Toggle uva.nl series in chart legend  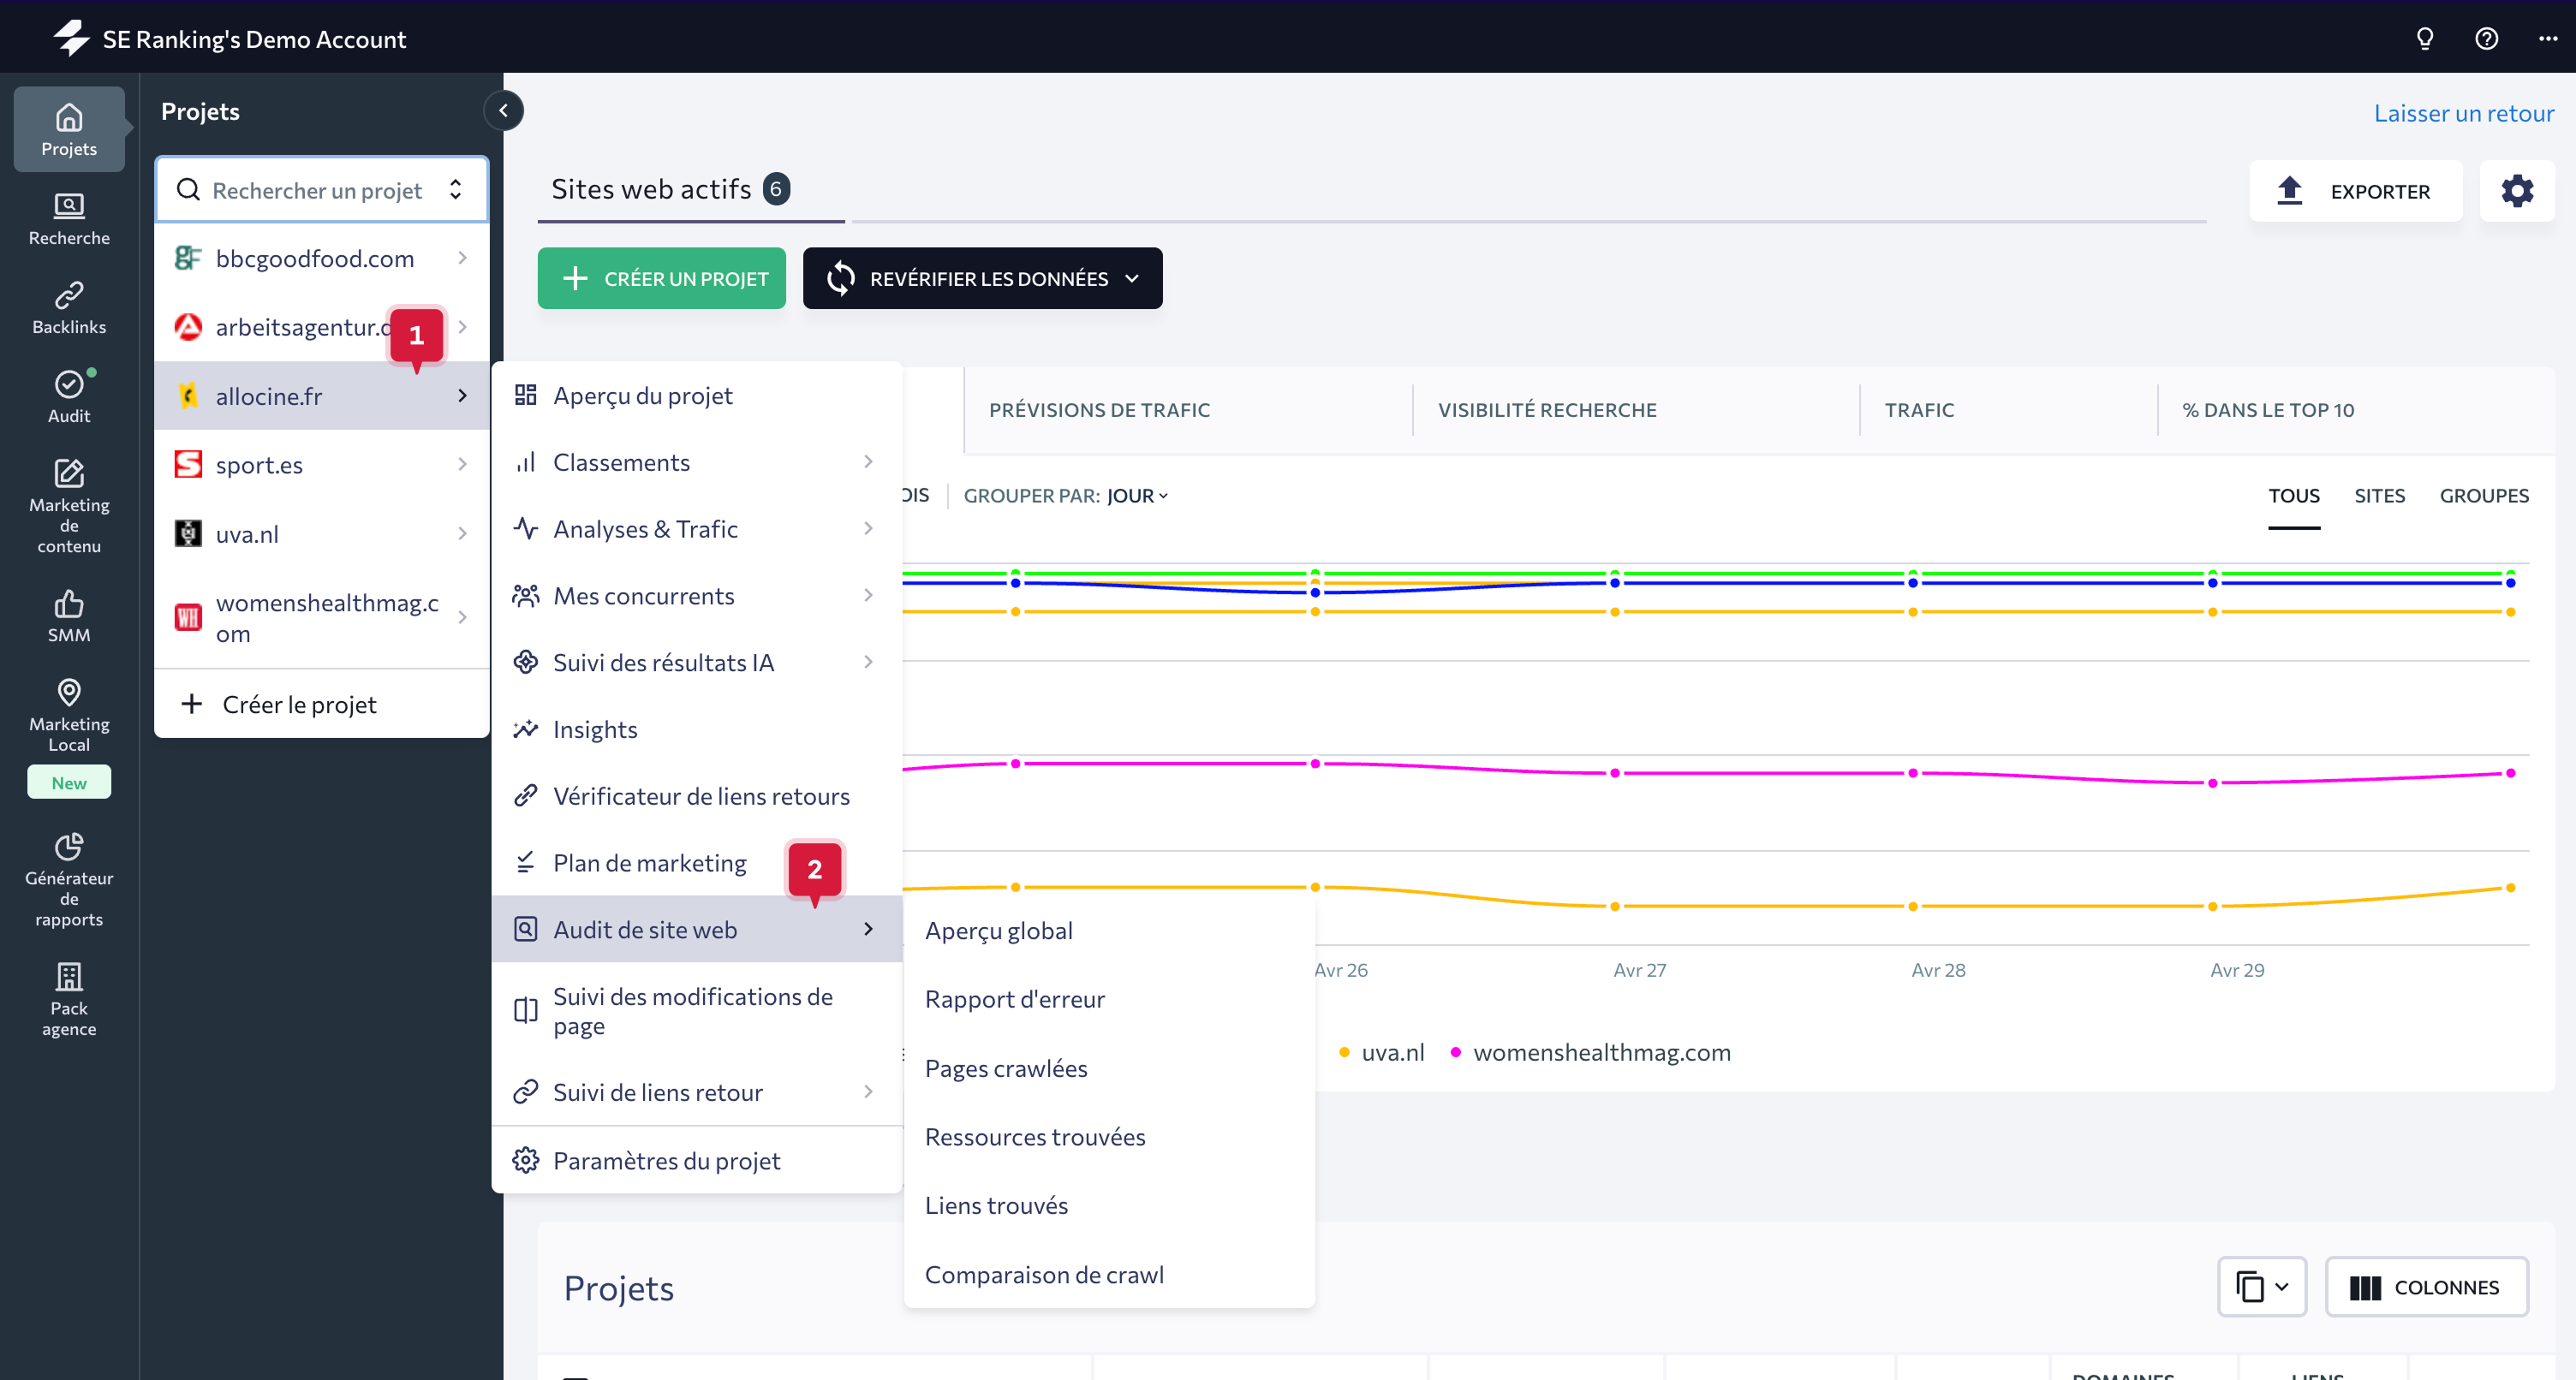[1382, 1052]
